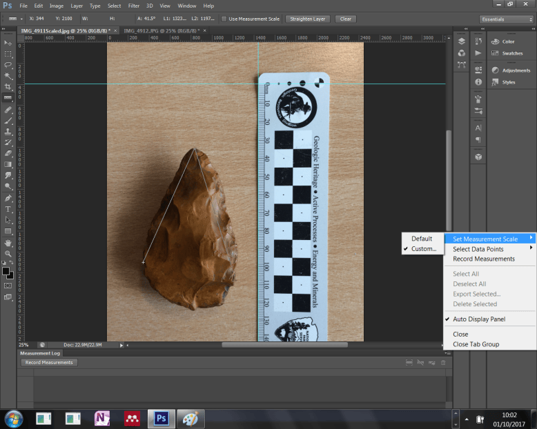
Task: Select the Dodge tool
Action: coord(8,186)
